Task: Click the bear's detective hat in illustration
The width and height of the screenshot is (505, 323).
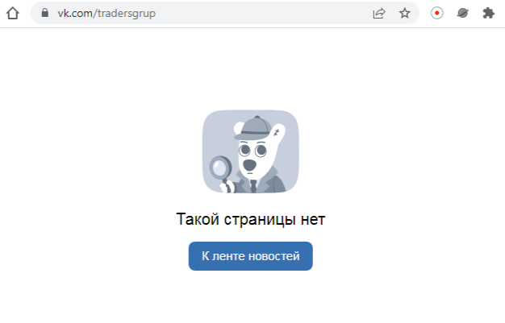Action: click(x=254, y=128)
